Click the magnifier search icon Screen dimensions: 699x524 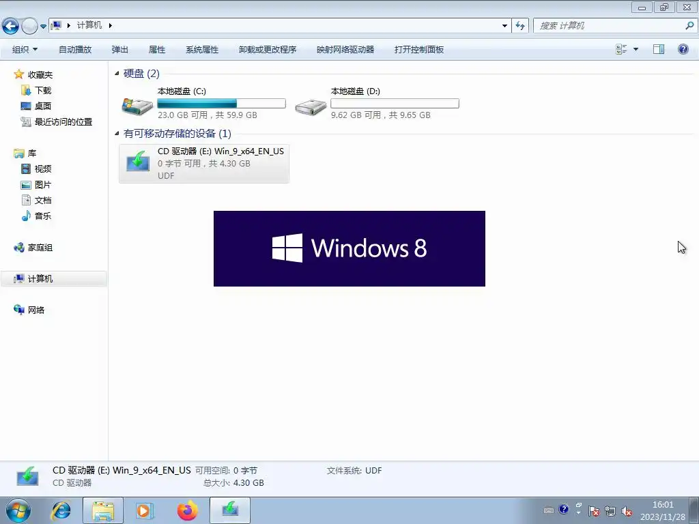tap(689, 26)
